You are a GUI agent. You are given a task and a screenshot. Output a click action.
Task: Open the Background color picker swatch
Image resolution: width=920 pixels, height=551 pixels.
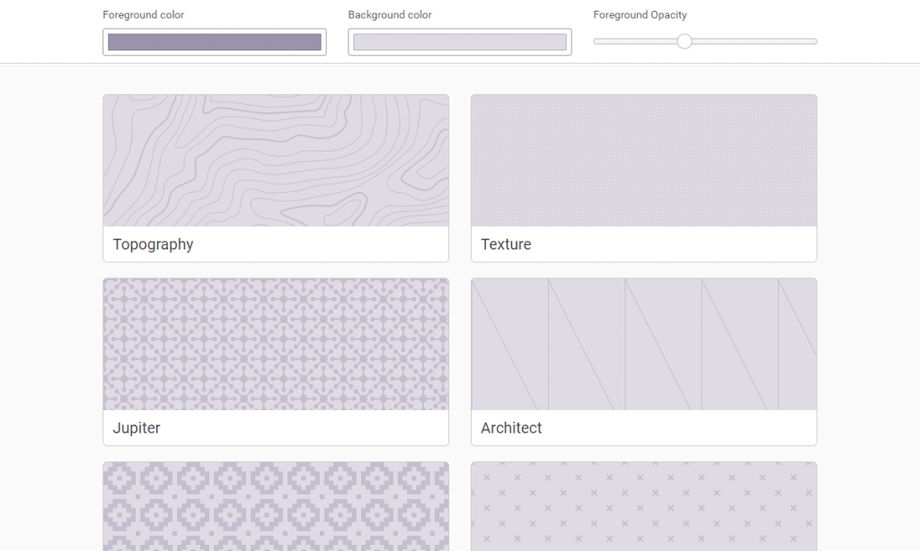point(459,42)
